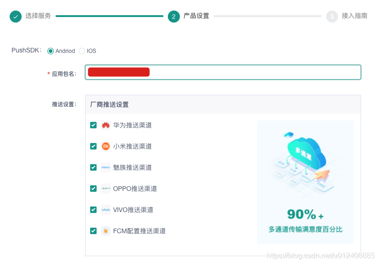
Task: Click the 推送设置 label
Action: click(64, 104)
